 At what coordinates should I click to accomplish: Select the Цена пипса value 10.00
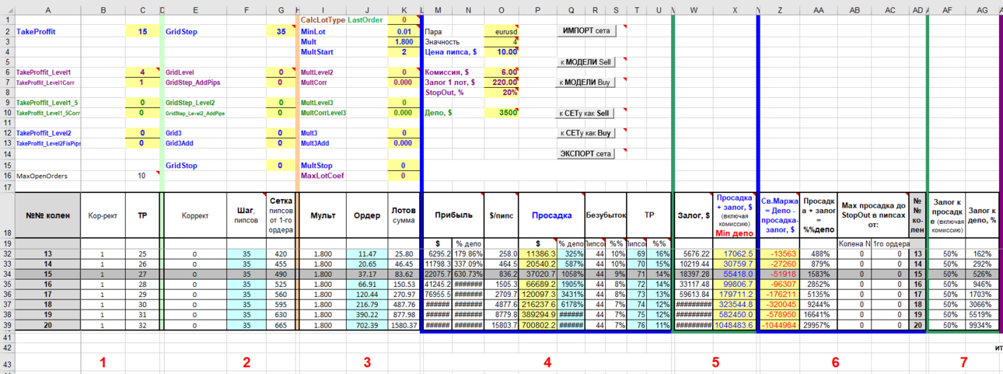click(501, 52)
